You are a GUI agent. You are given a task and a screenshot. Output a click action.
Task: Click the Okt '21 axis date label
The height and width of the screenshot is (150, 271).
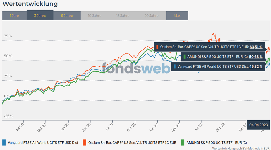[131, 127]
